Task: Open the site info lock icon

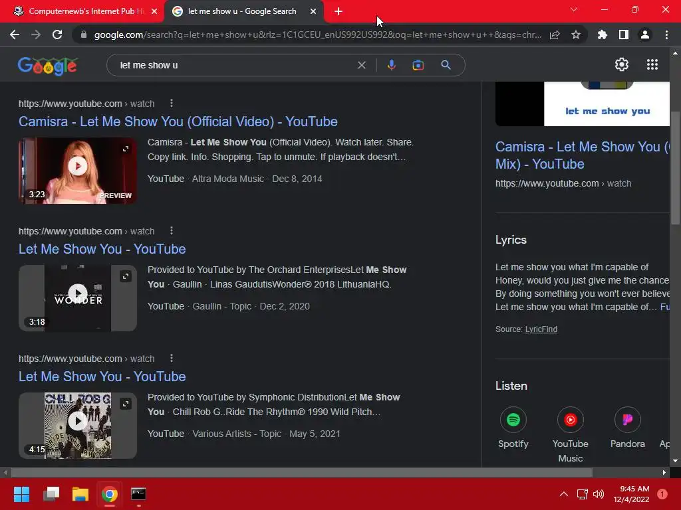Action: pos(83,35)
